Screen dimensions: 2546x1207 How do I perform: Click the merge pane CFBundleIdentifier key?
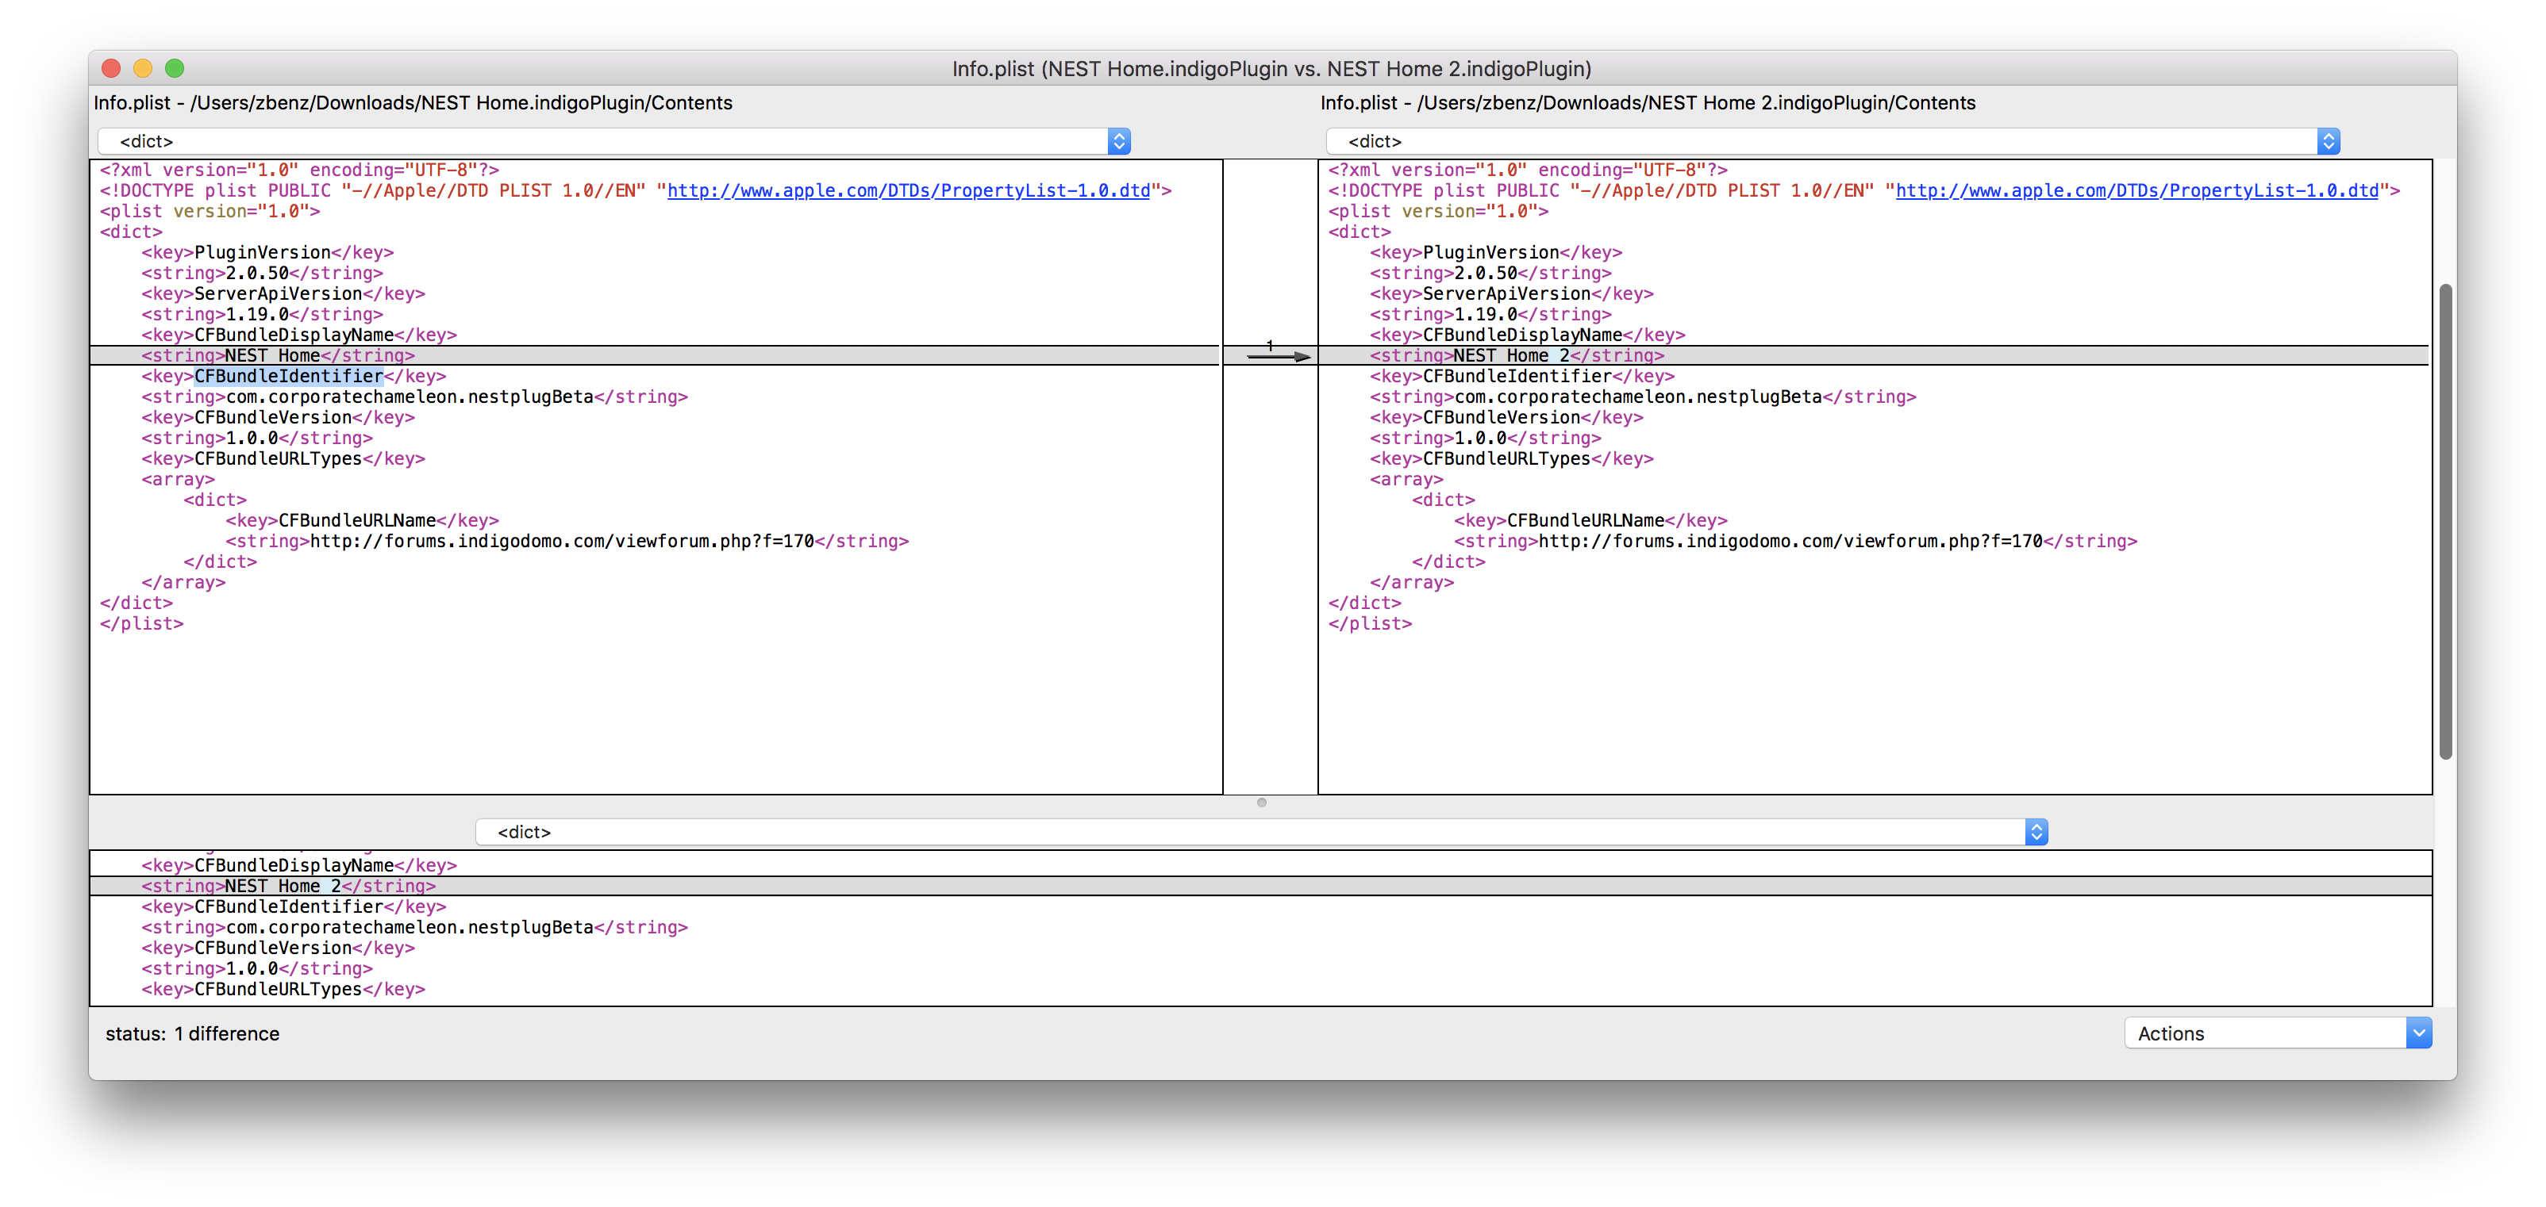(x=294, y=906)
